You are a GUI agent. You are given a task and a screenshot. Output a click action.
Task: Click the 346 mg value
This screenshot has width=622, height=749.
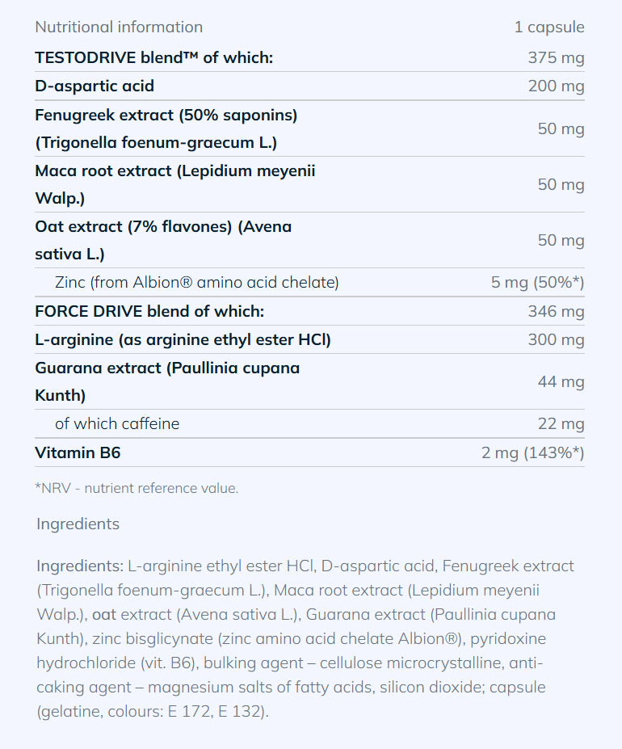click(556, 311)
